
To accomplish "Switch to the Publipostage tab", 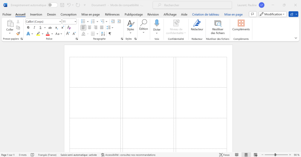I will pyautogui.click(x=134, y=14).
